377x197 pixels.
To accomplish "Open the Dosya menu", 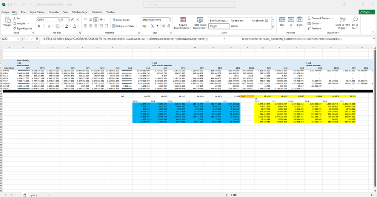I will 5,12.
